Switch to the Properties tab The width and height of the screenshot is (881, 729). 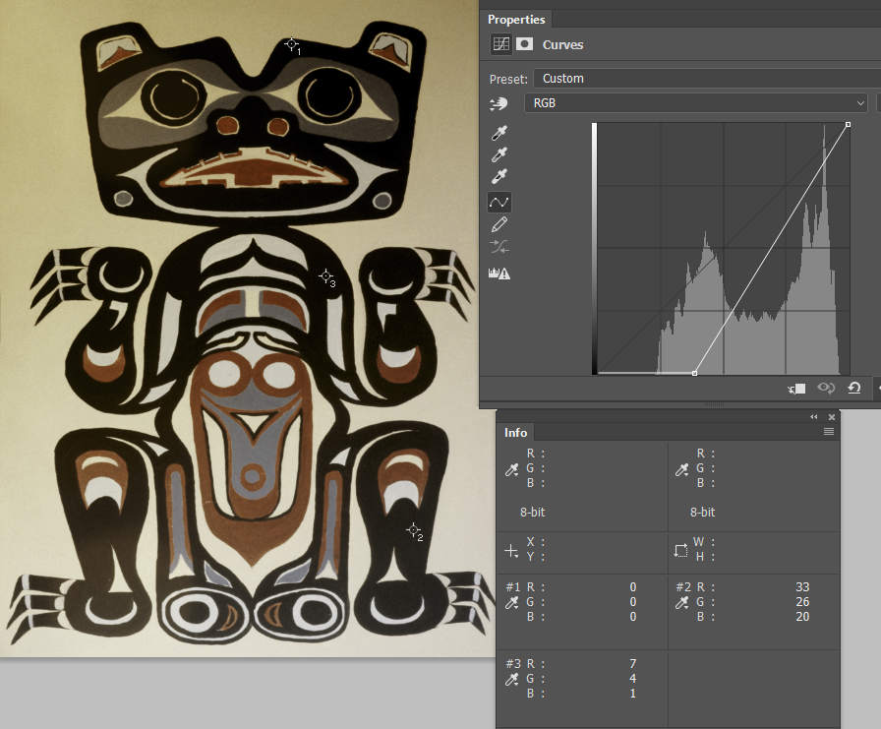click(517, 19)
